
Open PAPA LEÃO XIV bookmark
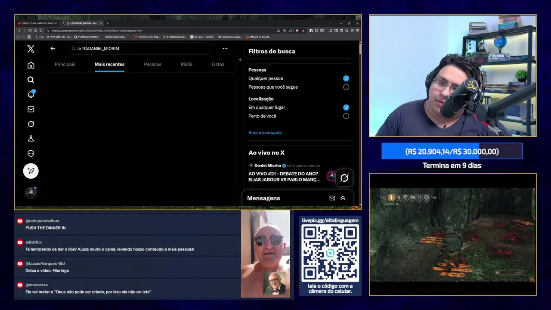point(58,37)
